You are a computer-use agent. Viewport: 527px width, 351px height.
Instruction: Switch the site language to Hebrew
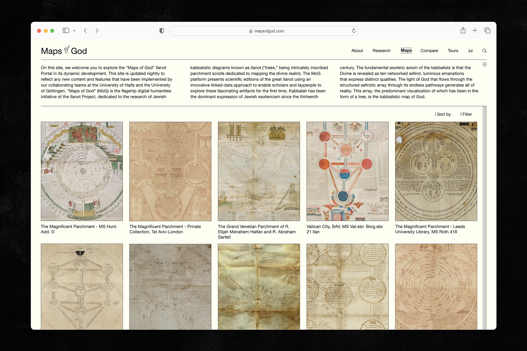pyautogui.click(x=470, y=51)
